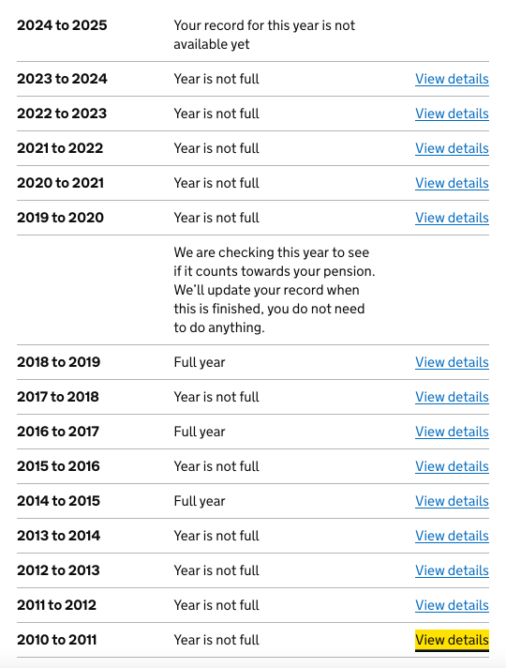Open View details for 2021 to 2022
The height and width of the screenshot is (668, 506).
[452, 148]
